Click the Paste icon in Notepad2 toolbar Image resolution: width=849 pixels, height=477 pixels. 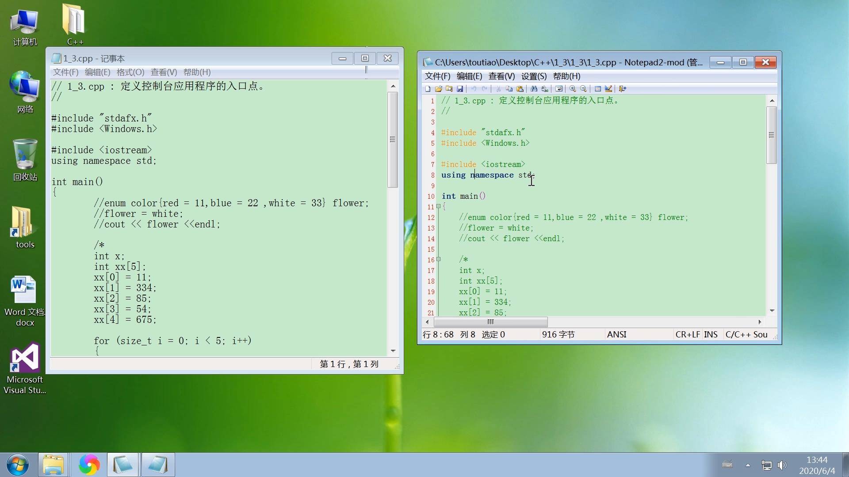[520, 89]
